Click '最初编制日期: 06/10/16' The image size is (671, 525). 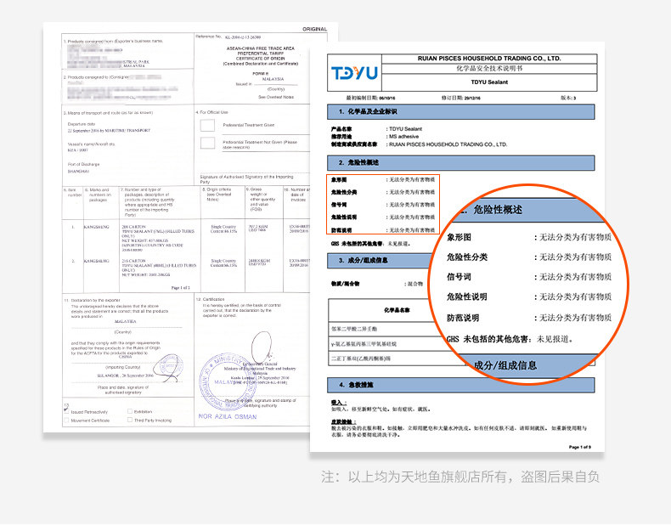(x=370, y=98)
